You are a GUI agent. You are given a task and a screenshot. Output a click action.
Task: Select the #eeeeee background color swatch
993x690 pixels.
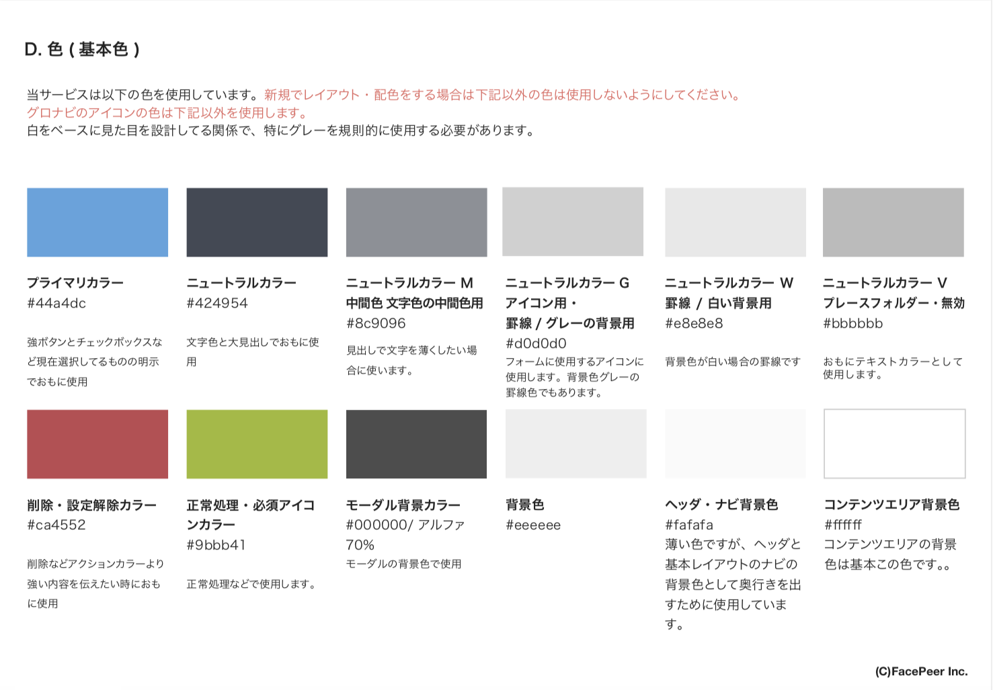click(575, 444)
